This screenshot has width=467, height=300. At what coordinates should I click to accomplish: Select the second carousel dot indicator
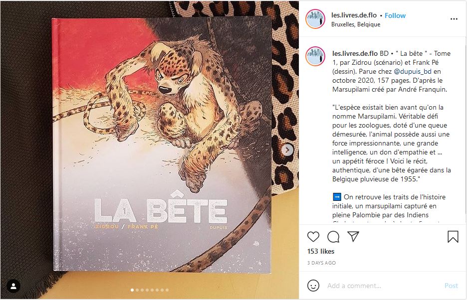[x=137, y=290]
